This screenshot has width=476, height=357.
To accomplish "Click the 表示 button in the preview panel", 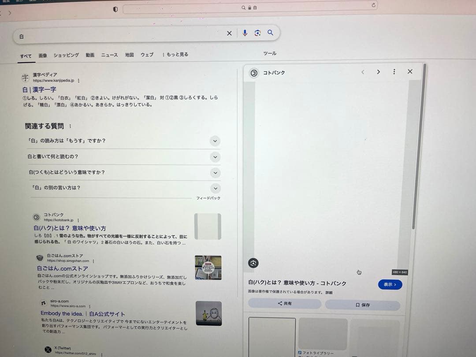I will click(x=390, y=284).
